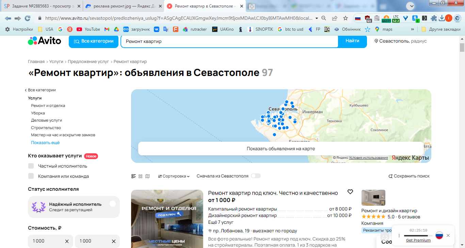Open the Ремонт и отделка category

pyautogui.click(x=48, y=106)
